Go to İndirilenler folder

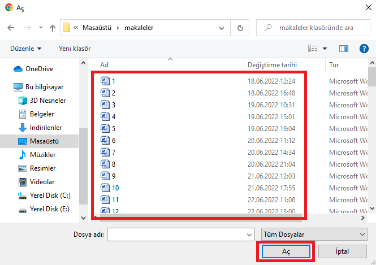point(46,128)
